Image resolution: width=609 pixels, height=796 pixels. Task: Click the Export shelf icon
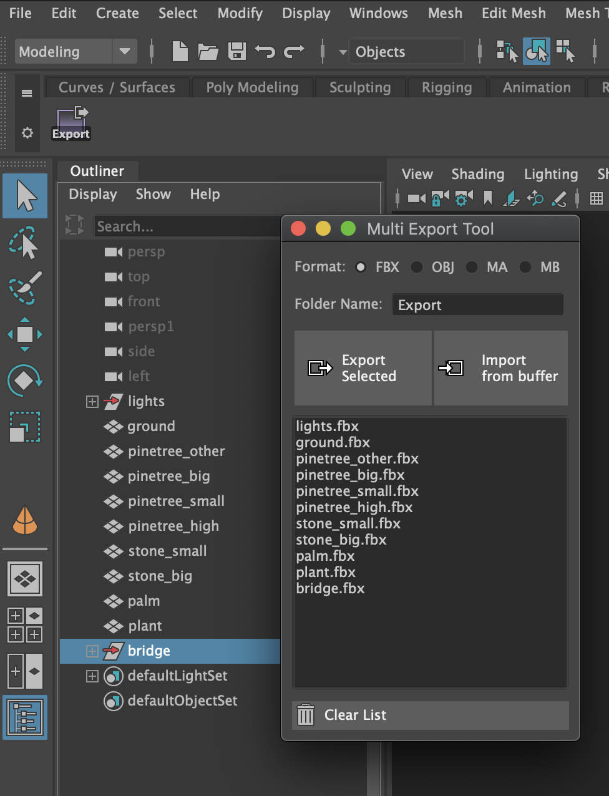(71, 123)
